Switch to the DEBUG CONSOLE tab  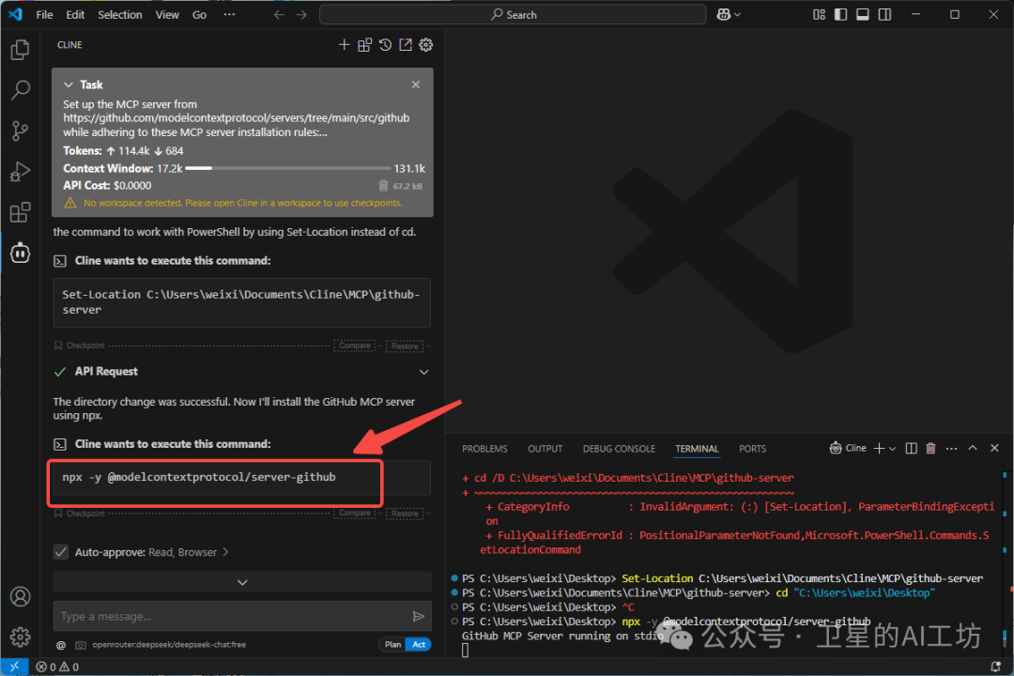[619, 449]
